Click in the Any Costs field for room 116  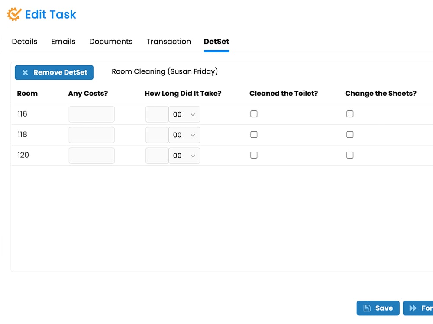(x=91, y=114)
